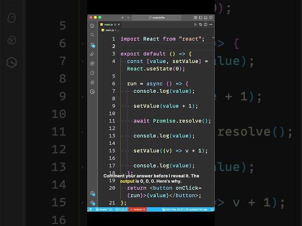
Task: Click console.log(value) on line 13
Action: [x=164, y=136]
